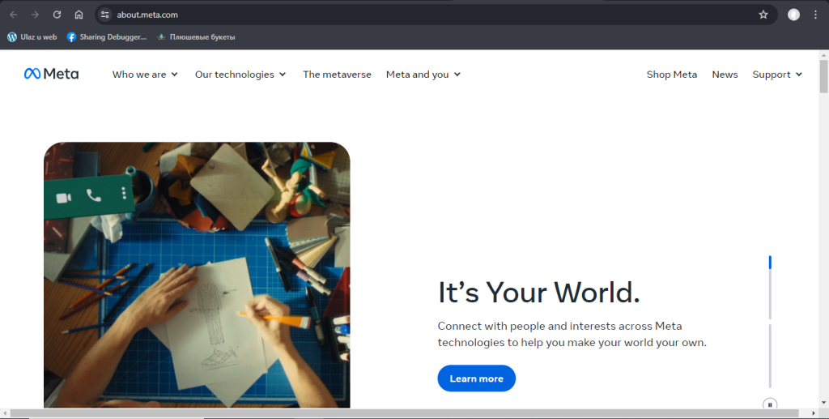
Task: Expand the Our technologies dropdown
Action: [240, 75]
